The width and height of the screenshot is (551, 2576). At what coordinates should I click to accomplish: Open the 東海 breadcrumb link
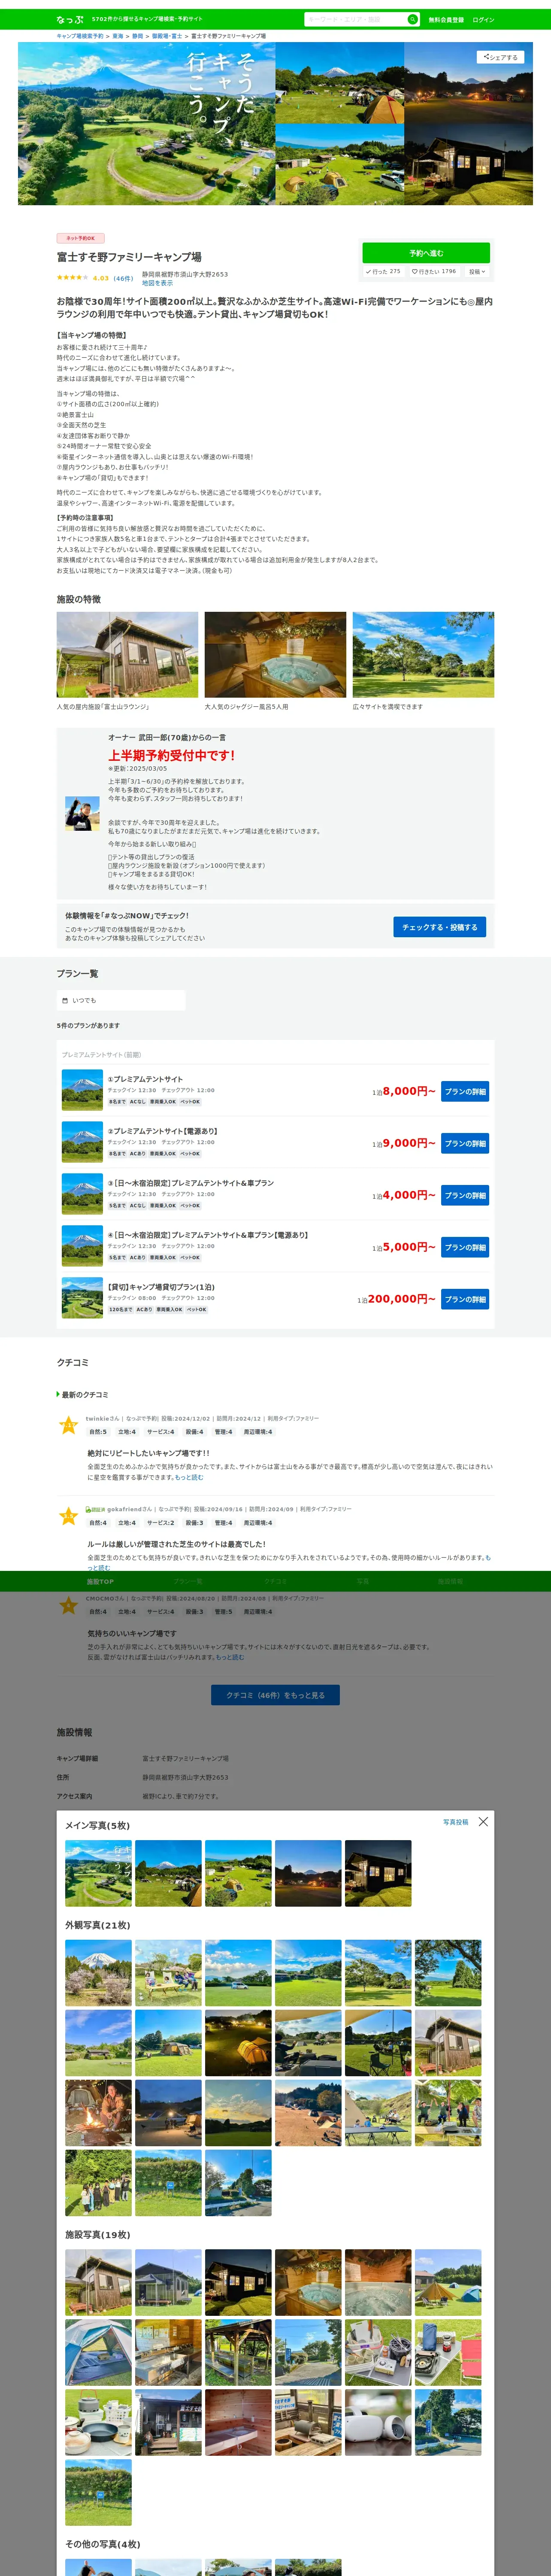click(118, 36)
